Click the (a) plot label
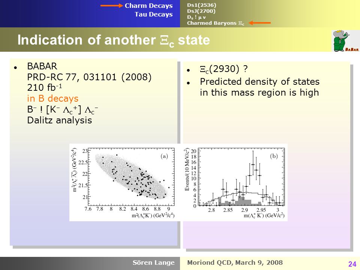360x270 pixels. coord(164,156)
